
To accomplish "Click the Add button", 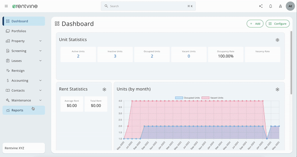I will pyautogui.click(x=255, y=23).
